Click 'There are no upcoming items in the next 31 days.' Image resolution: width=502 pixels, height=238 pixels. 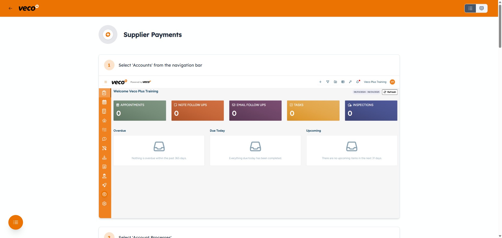click(352, 158)
